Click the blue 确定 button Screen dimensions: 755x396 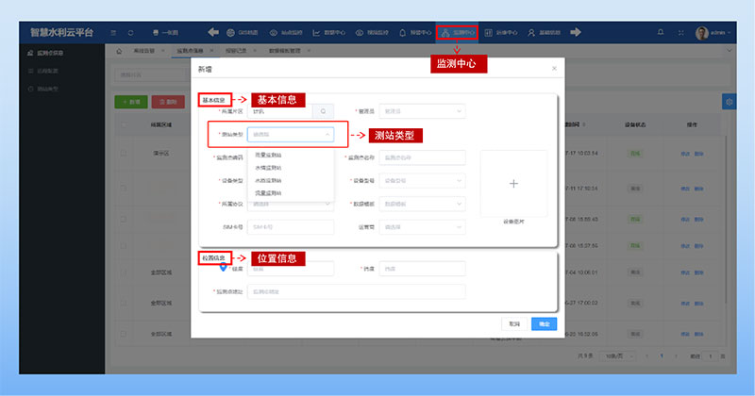tap(544, 323)
